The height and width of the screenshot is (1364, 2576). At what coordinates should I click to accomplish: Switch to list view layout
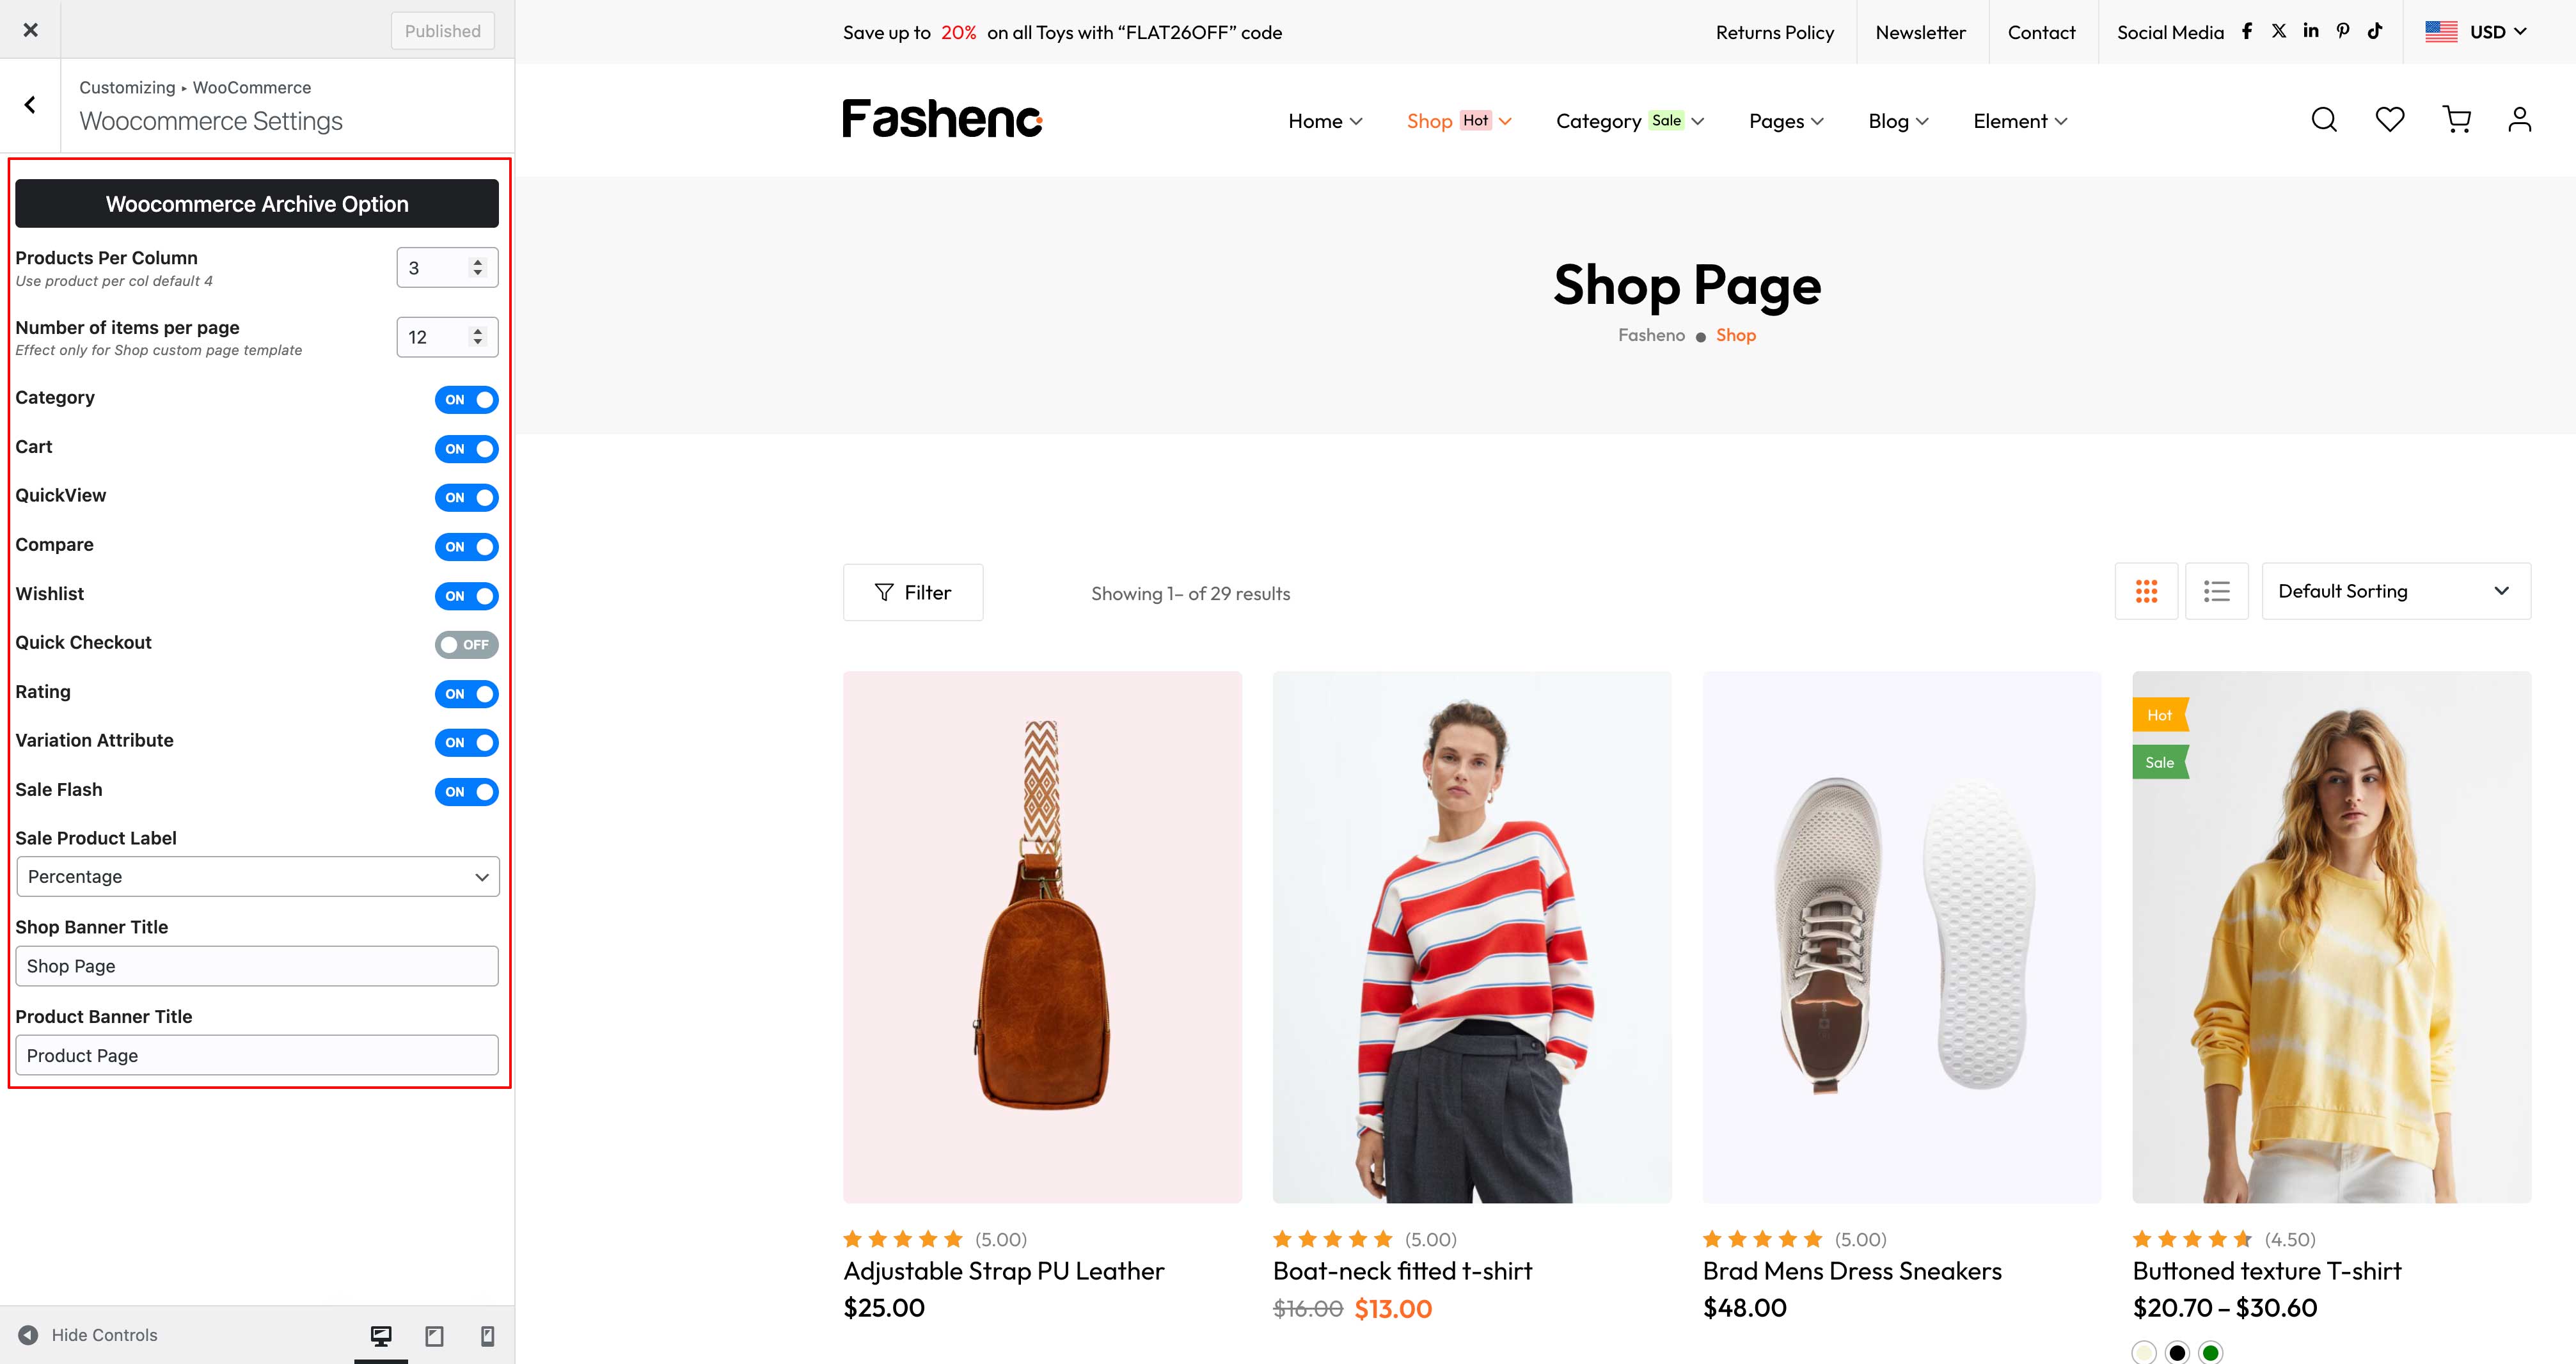pyautogui.click(x=2217, y=591)
